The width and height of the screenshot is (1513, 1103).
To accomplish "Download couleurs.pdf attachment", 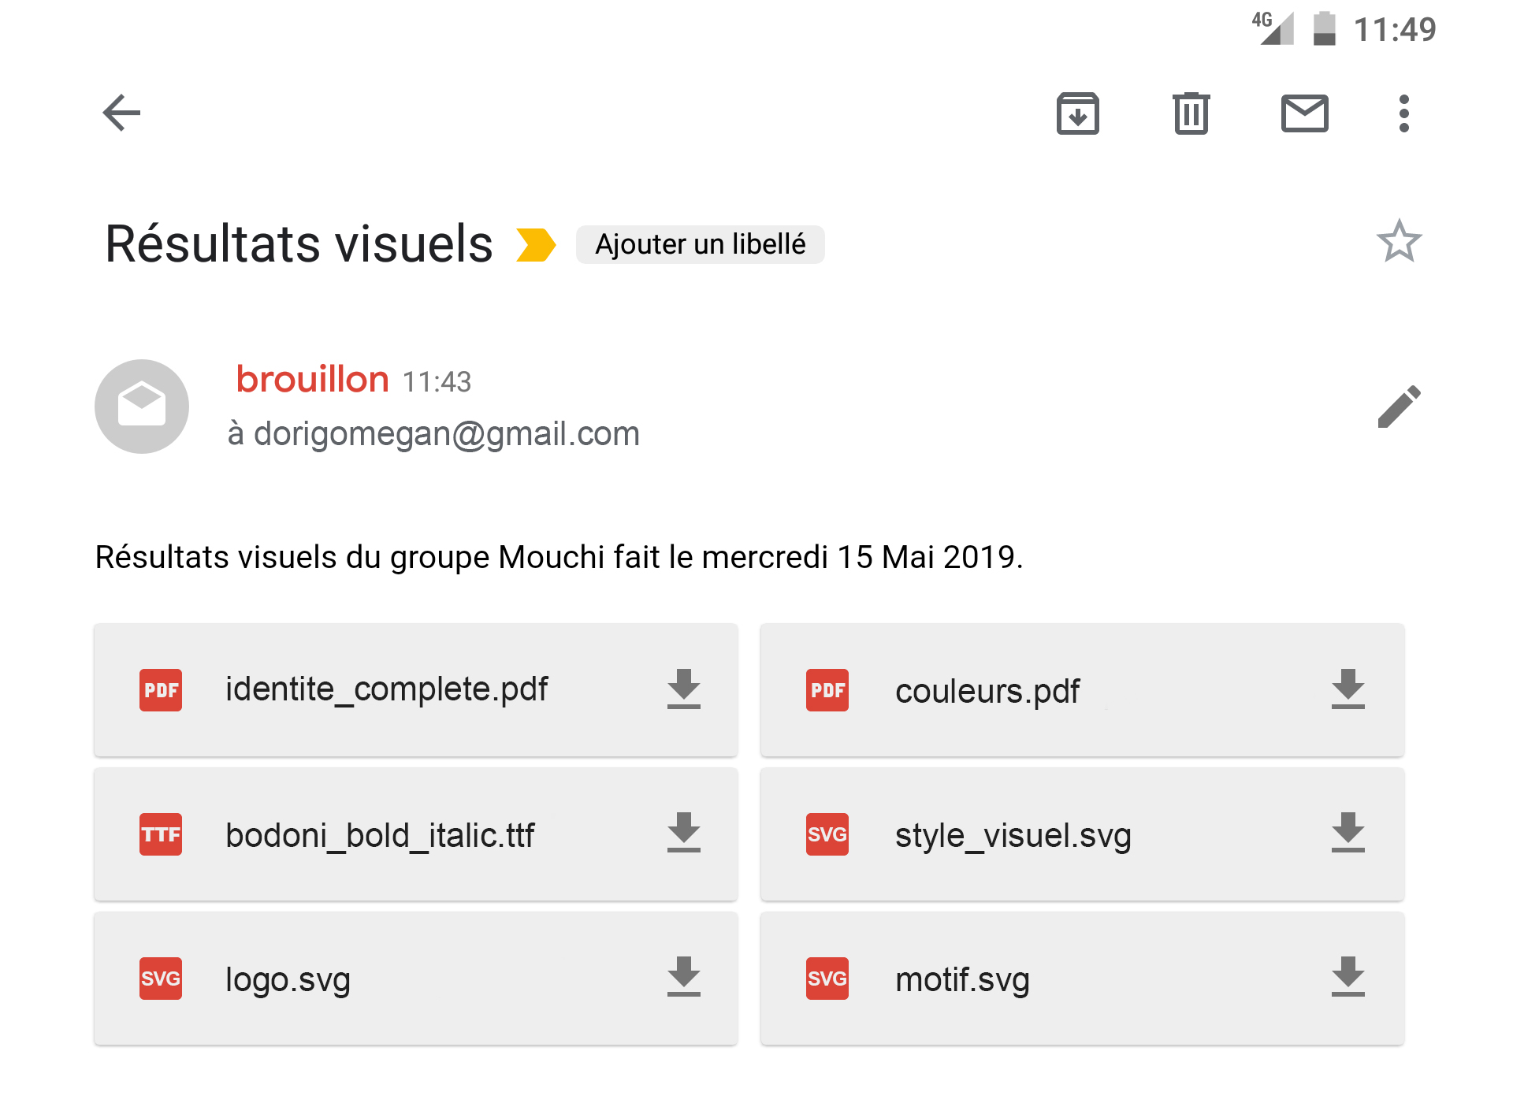I will click(1348, 689).
